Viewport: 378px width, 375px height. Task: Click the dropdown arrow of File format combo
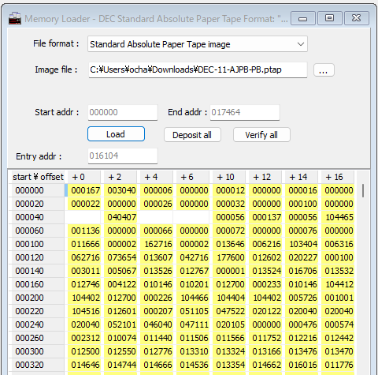[301, 44]
